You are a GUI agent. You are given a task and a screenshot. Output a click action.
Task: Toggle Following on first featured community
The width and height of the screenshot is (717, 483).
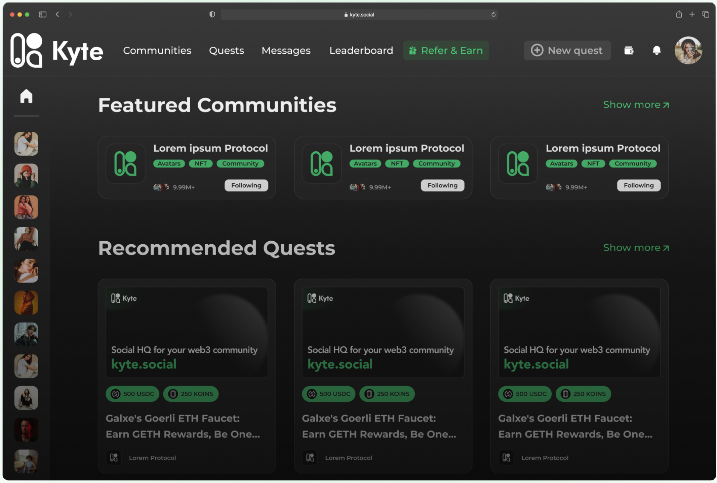point(246,185)
